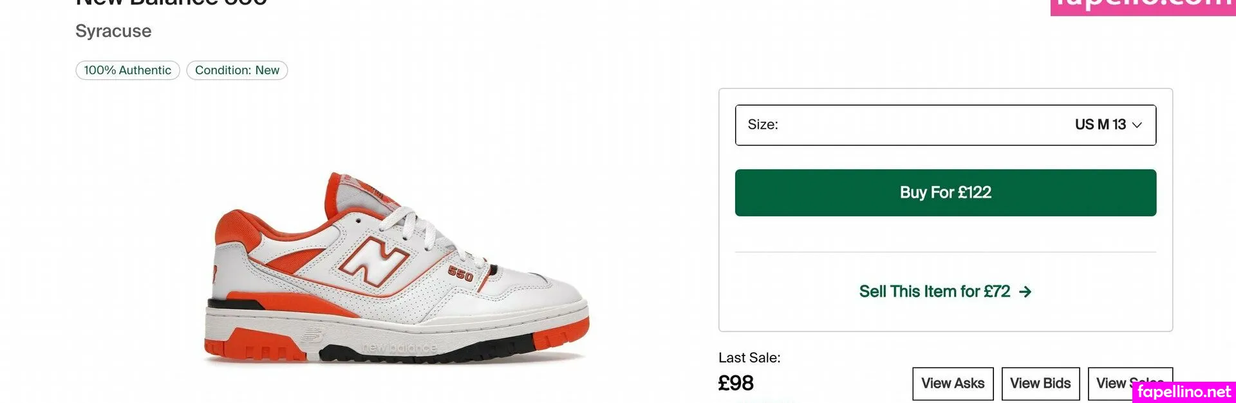This screenshot has height=403, width=1236.
Task: Click the Syracuse colorway subtitle
Action: [x=113, y=31]
